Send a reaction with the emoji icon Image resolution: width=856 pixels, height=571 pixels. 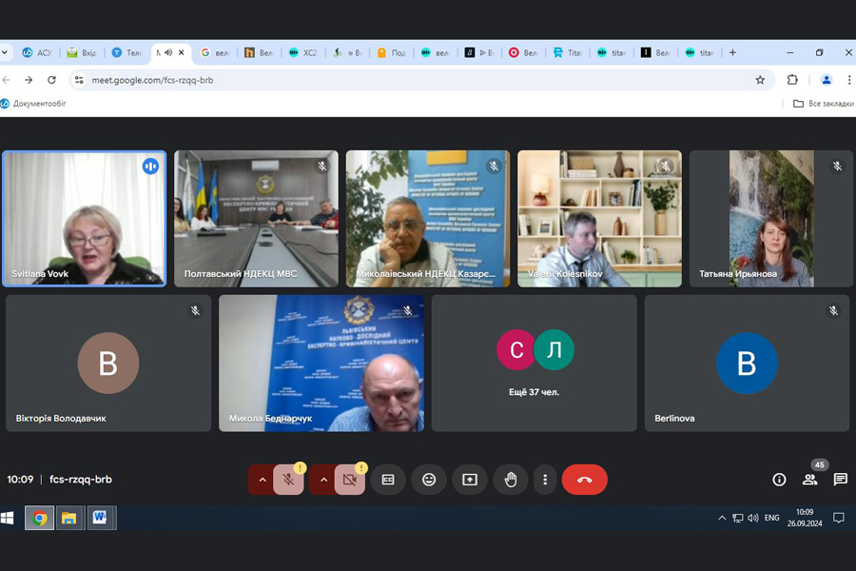[429, 480]
